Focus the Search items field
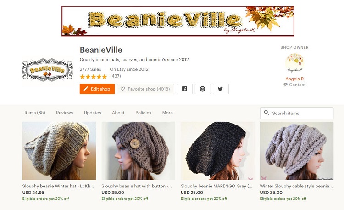 pyautogui.click(x=297, y=113)
